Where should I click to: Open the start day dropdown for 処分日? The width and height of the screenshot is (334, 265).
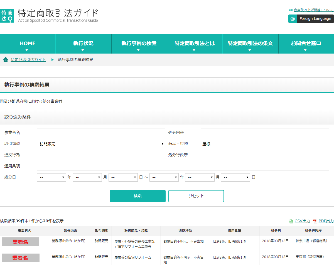tap(123, 177)
